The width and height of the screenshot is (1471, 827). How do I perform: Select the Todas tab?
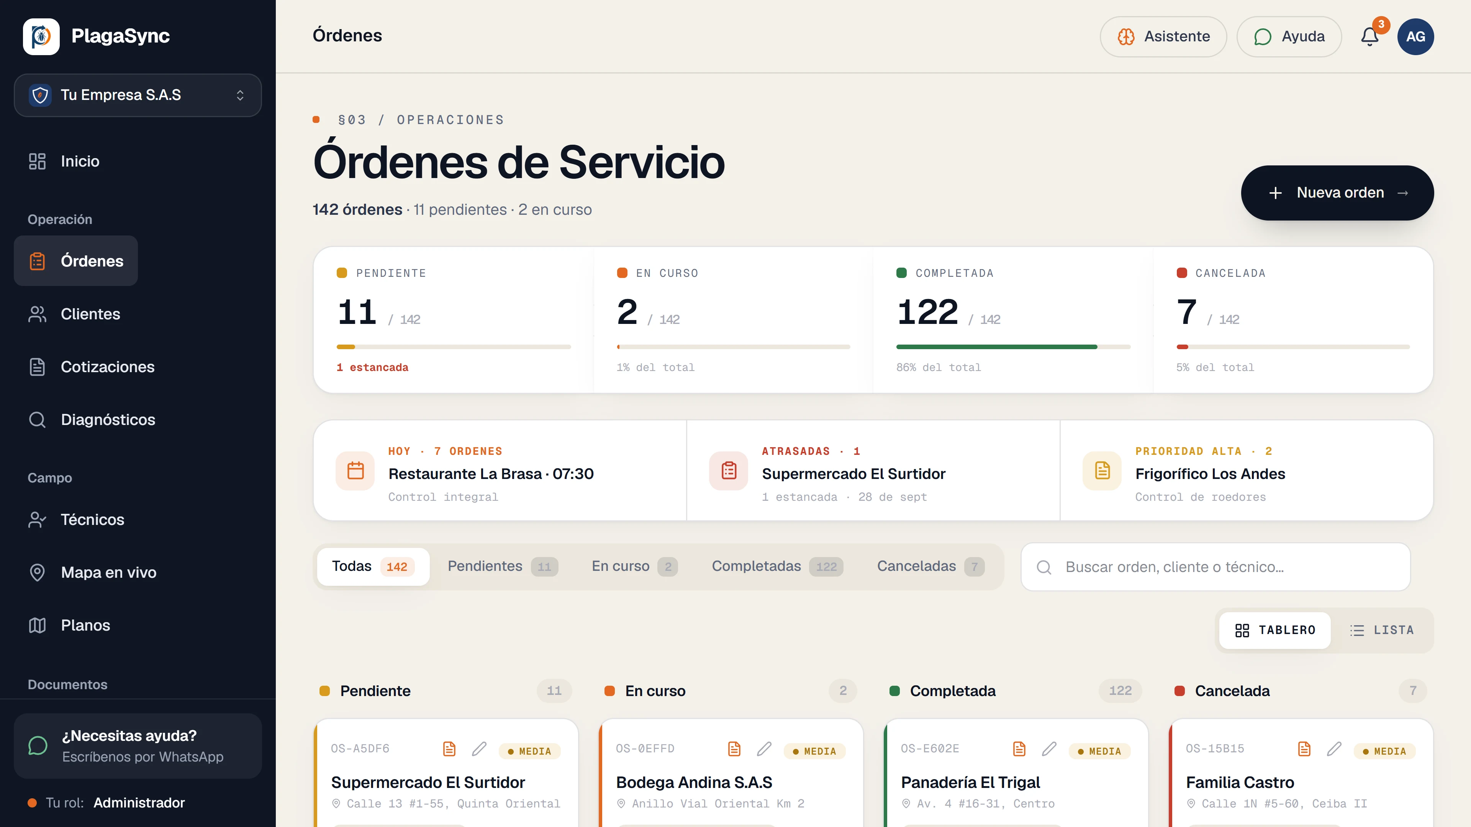point(373,566)
